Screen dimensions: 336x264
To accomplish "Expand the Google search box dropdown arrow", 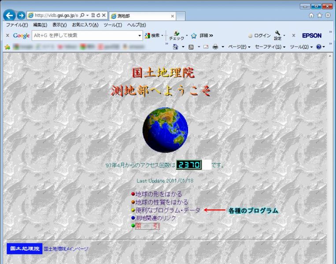I will [x=140, y=36].
